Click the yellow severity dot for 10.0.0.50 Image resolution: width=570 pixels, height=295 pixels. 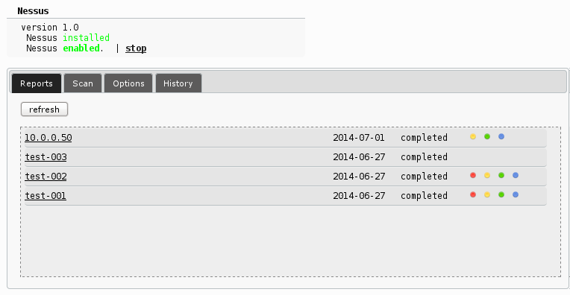473,137
